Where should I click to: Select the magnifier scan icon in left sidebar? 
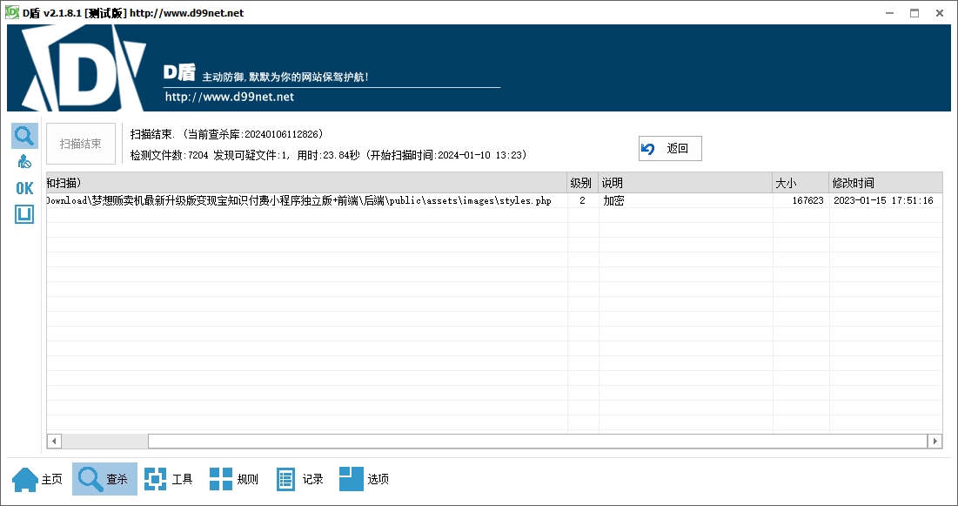24,136
